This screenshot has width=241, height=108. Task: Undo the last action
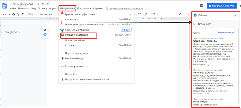(x=5, y=14)
